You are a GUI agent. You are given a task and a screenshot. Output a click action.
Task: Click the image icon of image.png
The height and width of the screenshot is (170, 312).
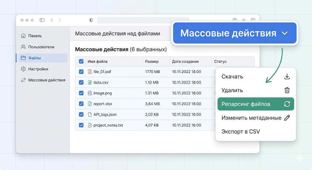(x=90, y=93)
